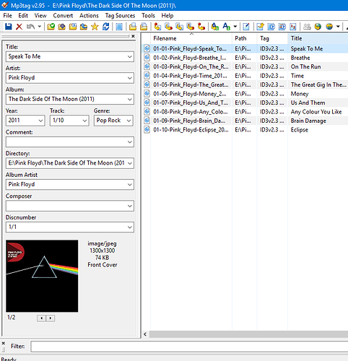Expand the Title field dropdown

pos(130,57)
